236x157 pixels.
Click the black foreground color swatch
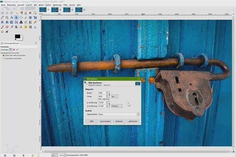(18, 37)
